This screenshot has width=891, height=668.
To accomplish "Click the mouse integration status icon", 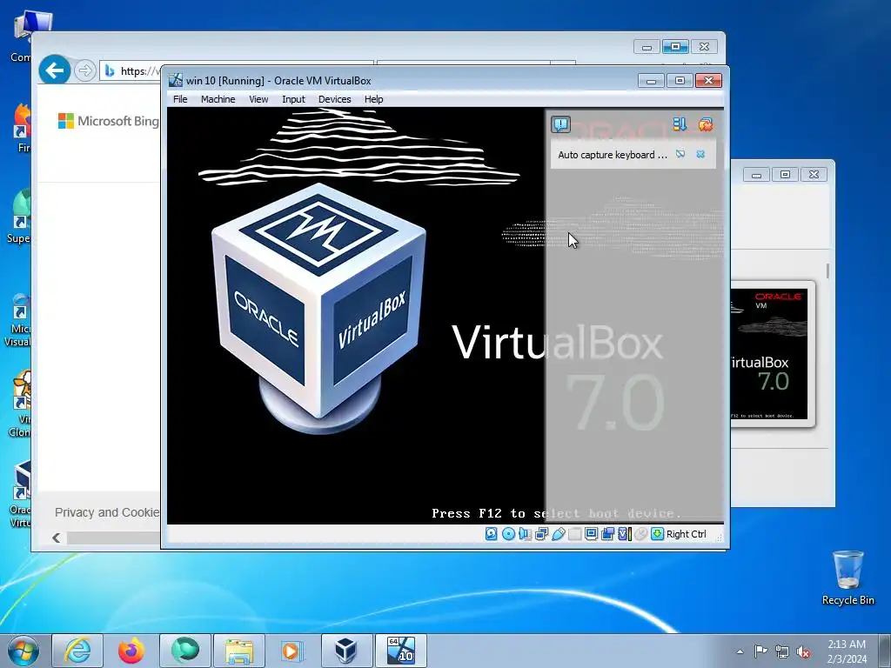I will pyautogui.click(x=641, y=534).
